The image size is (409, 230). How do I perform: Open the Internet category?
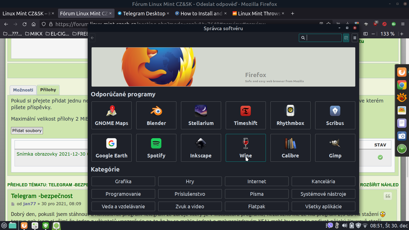click(x=257, y=181)
